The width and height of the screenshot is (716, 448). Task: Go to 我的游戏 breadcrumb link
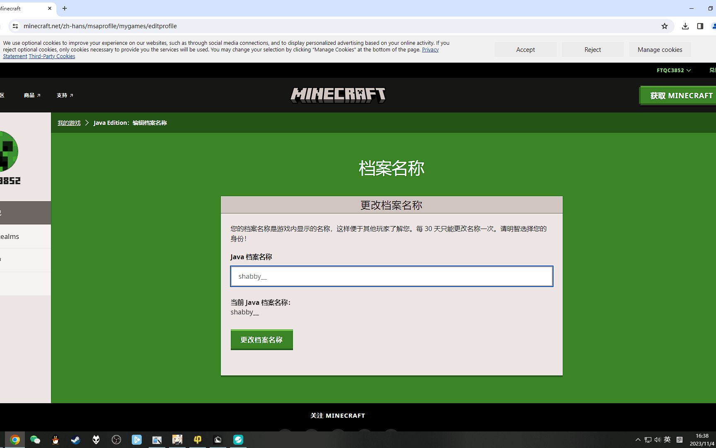(x=69, y=123)
